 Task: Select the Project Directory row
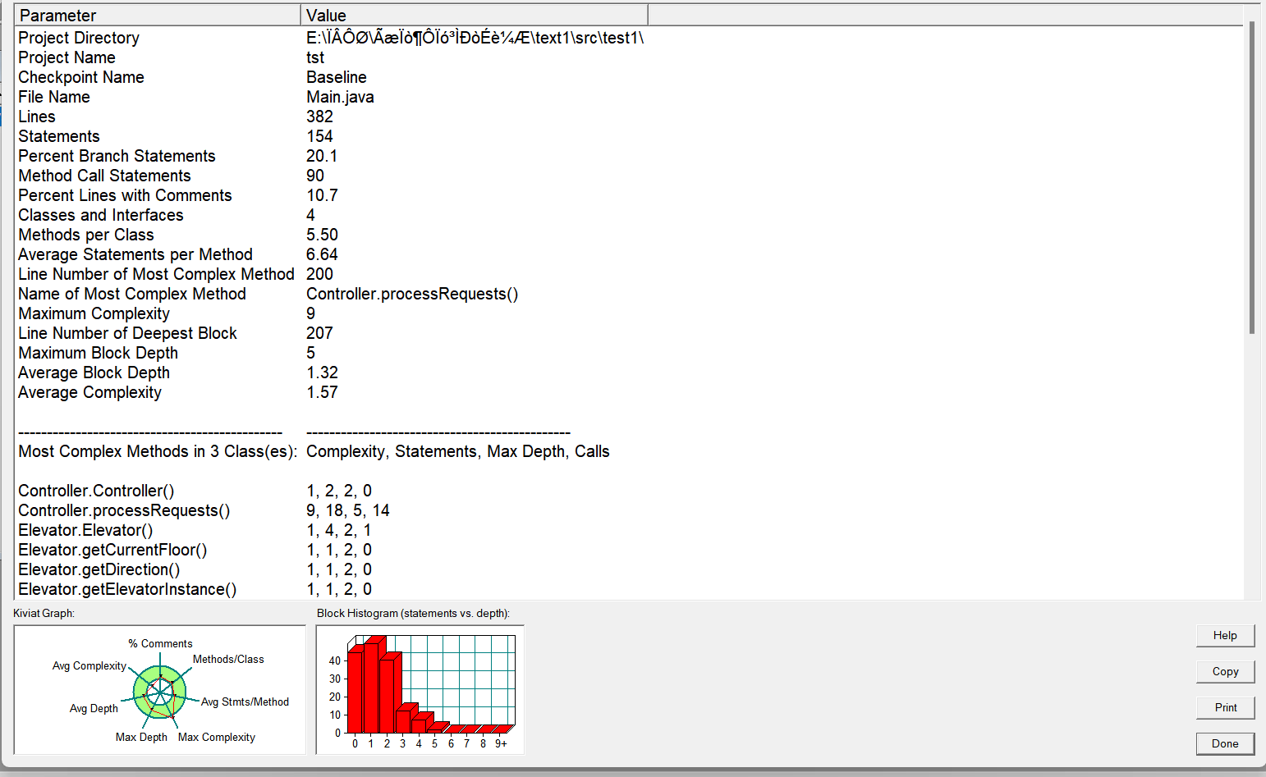tap(629, 38)
